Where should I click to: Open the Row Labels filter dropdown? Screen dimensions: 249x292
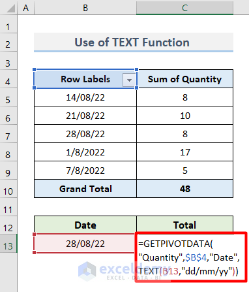[x=129, y=80]
